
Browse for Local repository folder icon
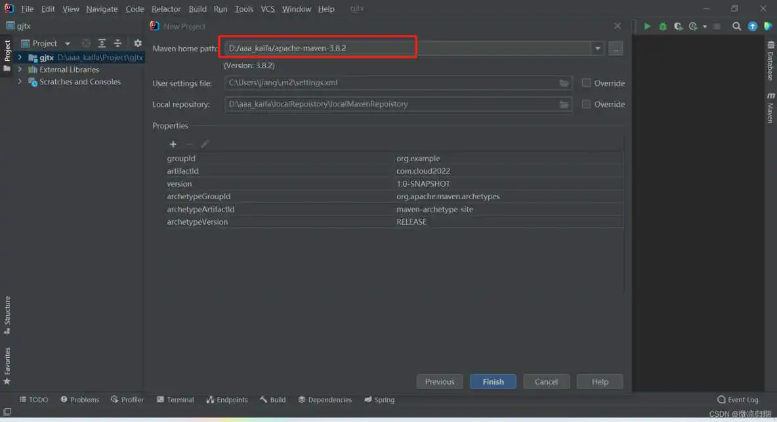click(x=564, y=104)
